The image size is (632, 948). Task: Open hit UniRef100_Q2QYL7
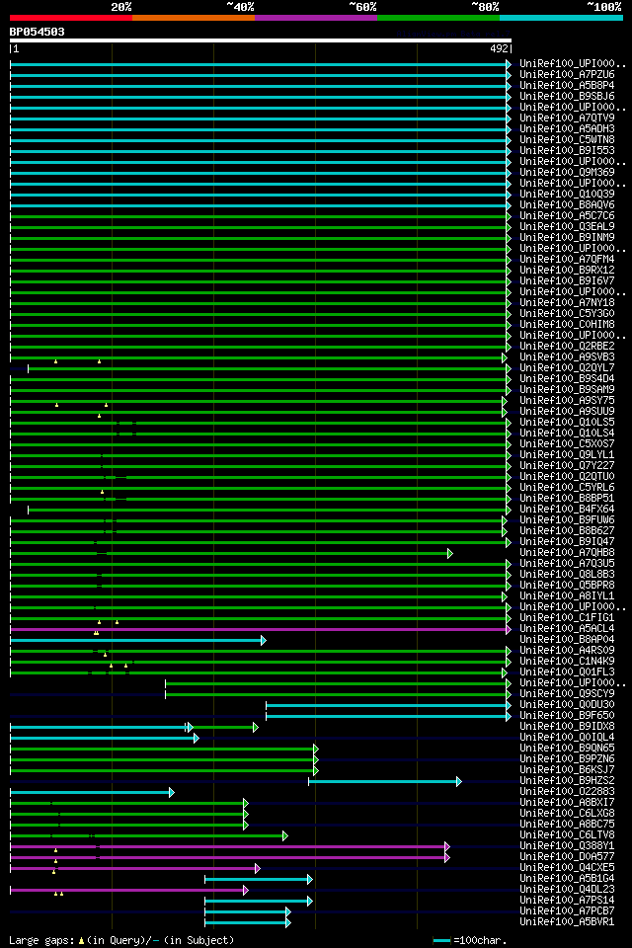click(567, 367)
